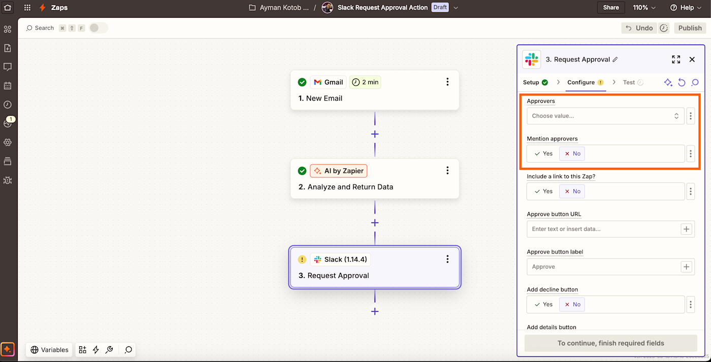
Task: Open three-dot menu on Slack step
Action: 447,259
